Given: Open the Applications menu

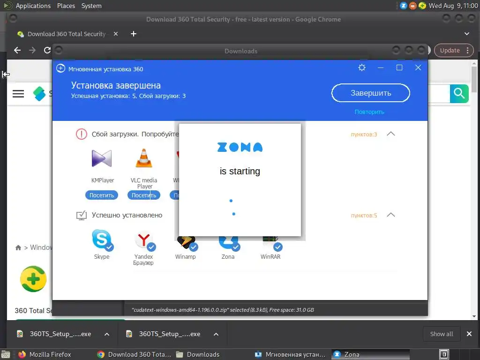Looking at the screenshot, I should [33, 6].
